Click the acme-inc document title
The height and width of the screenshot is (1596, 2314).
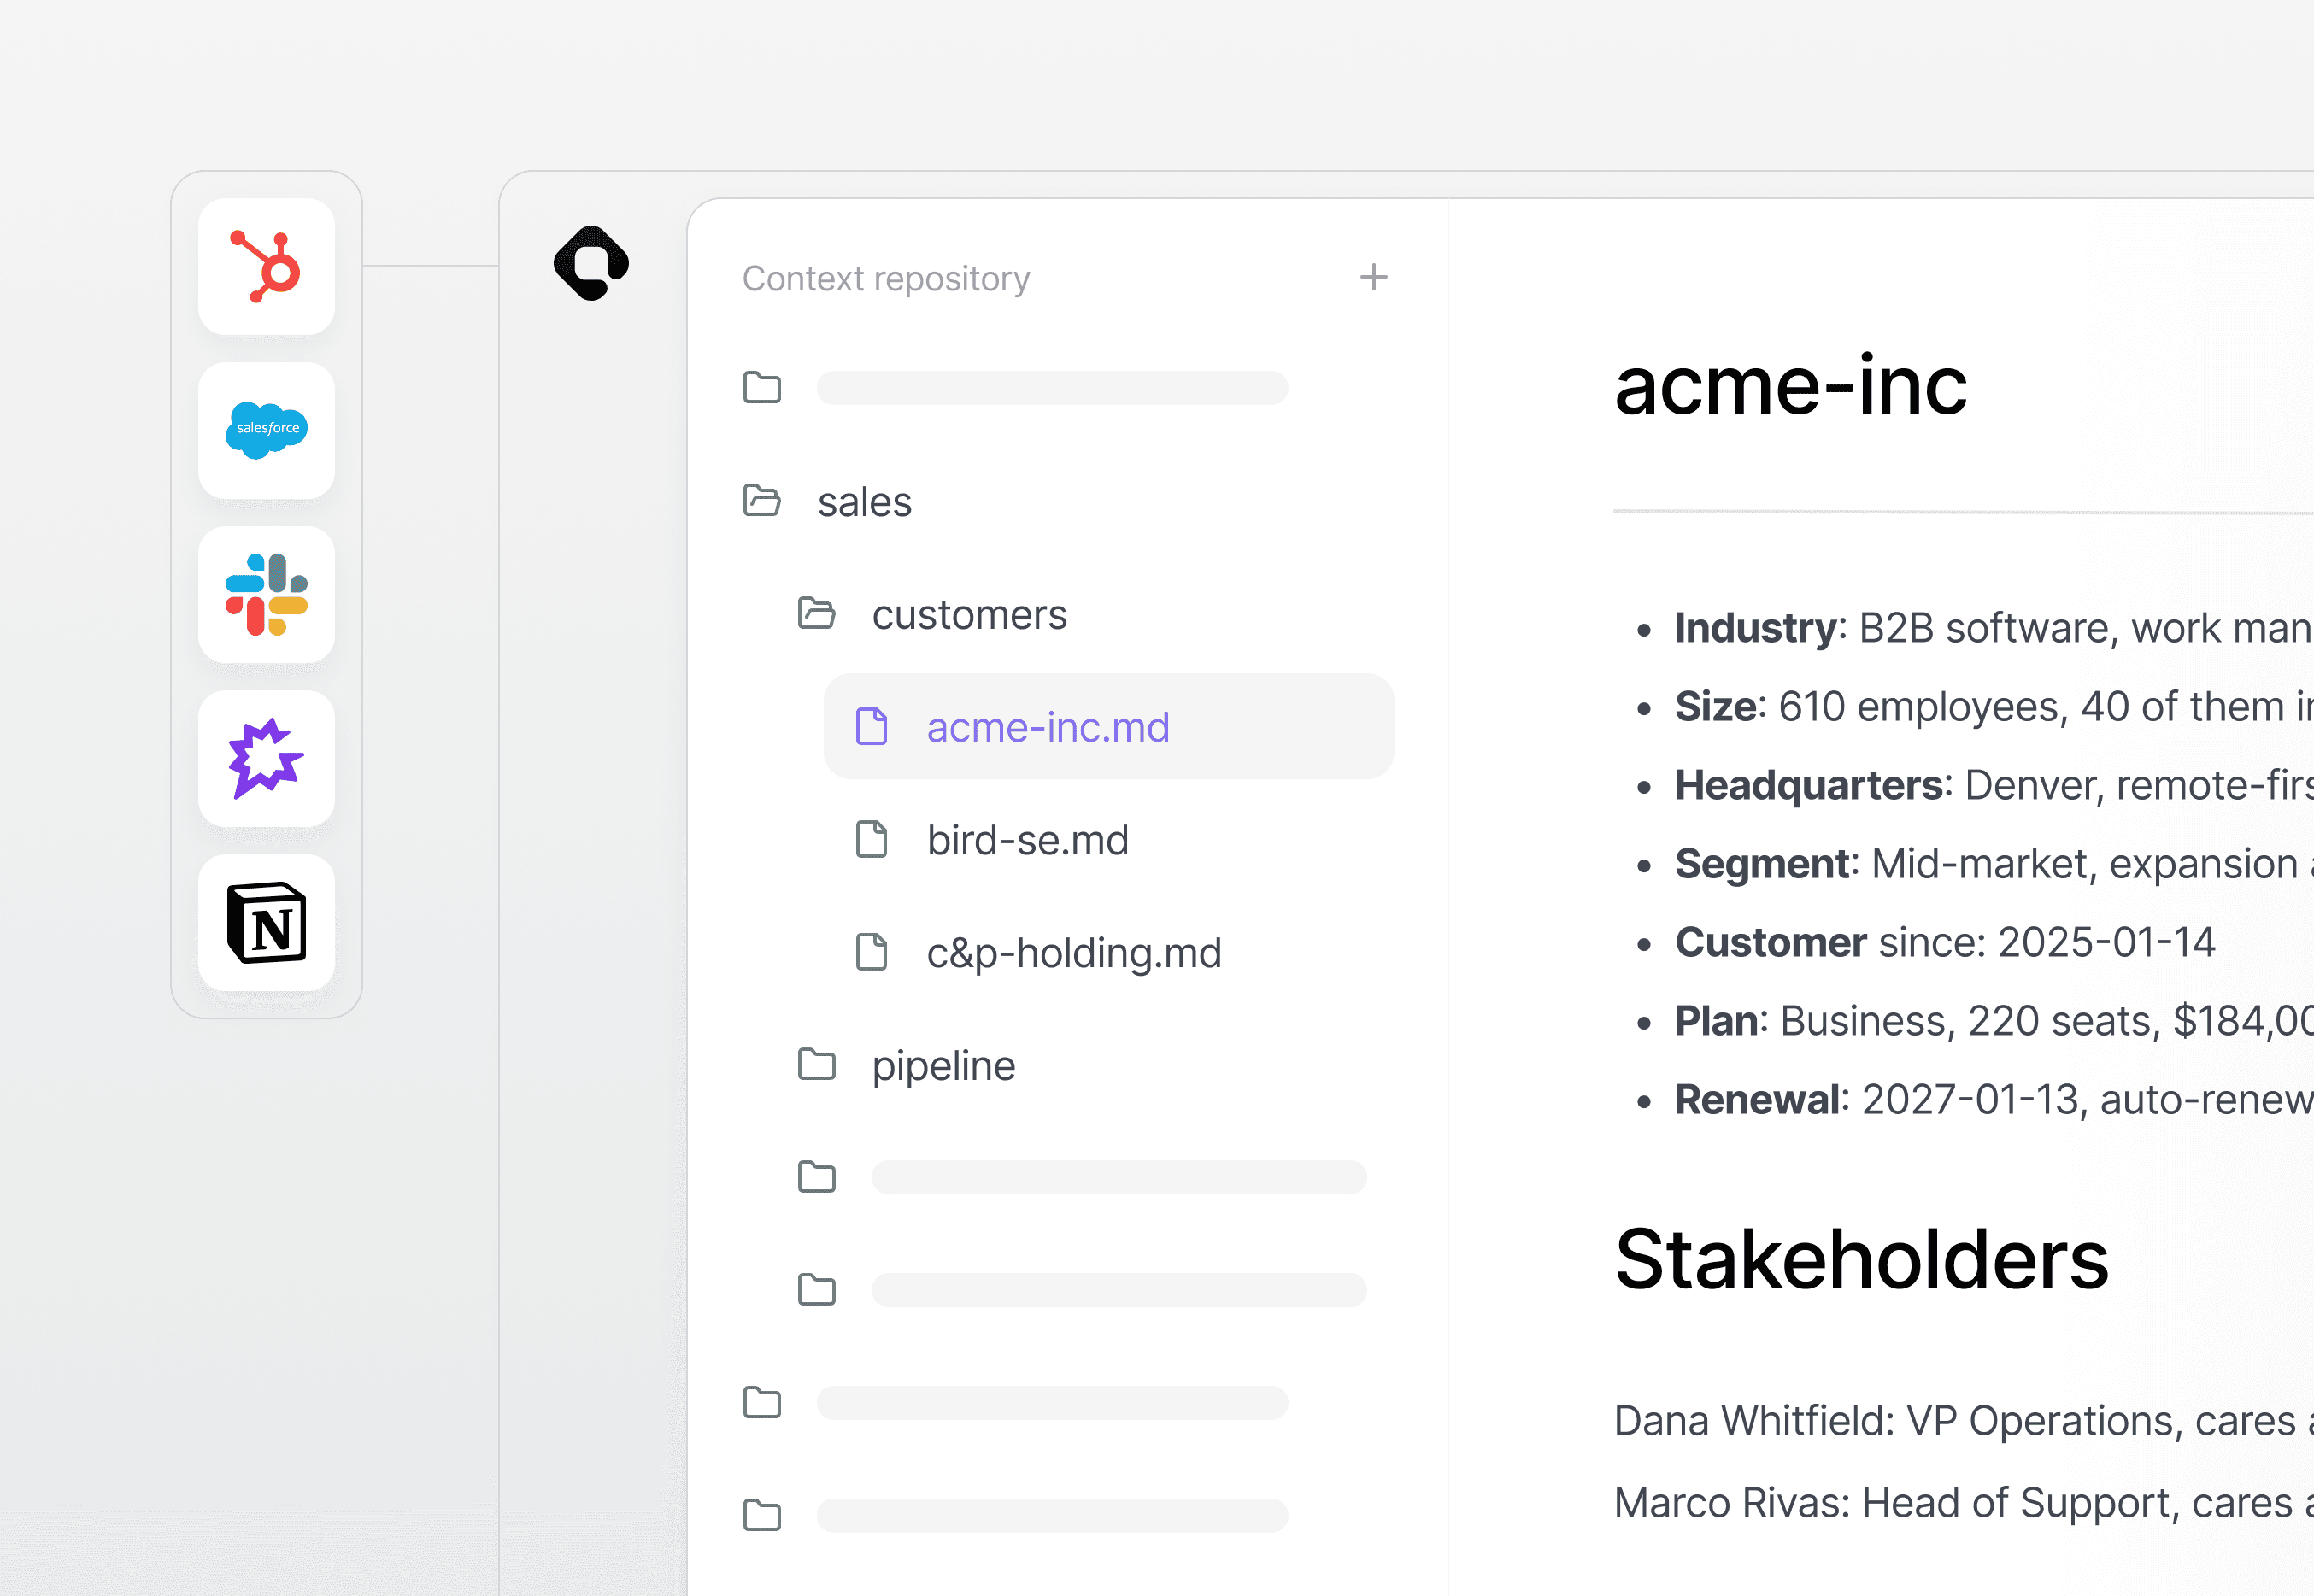point(1791,386)
